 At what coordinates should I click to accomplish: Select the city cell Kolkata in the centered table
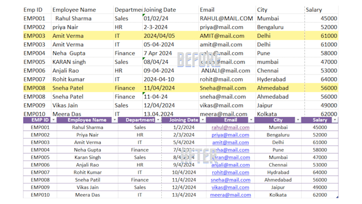(278, 195)
